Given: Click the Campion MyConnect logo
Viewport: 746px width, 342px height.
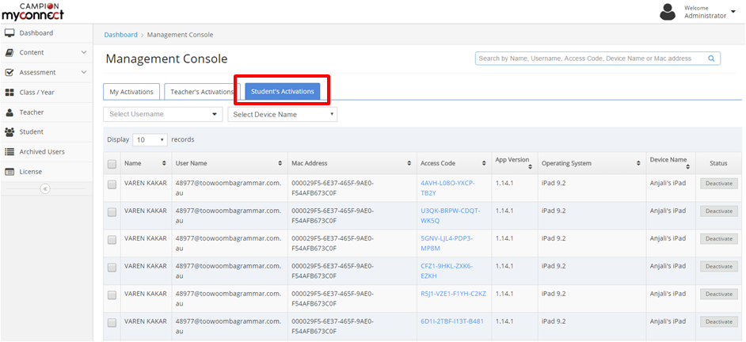Looking at the screenshot, I should 32,12.
